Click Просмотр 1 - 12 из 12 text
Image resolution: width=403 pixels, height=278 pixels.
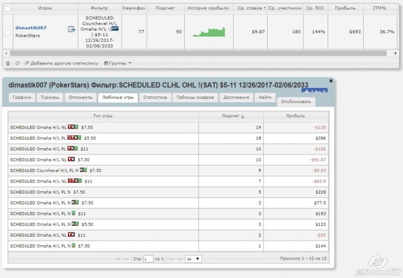(303, 258)
